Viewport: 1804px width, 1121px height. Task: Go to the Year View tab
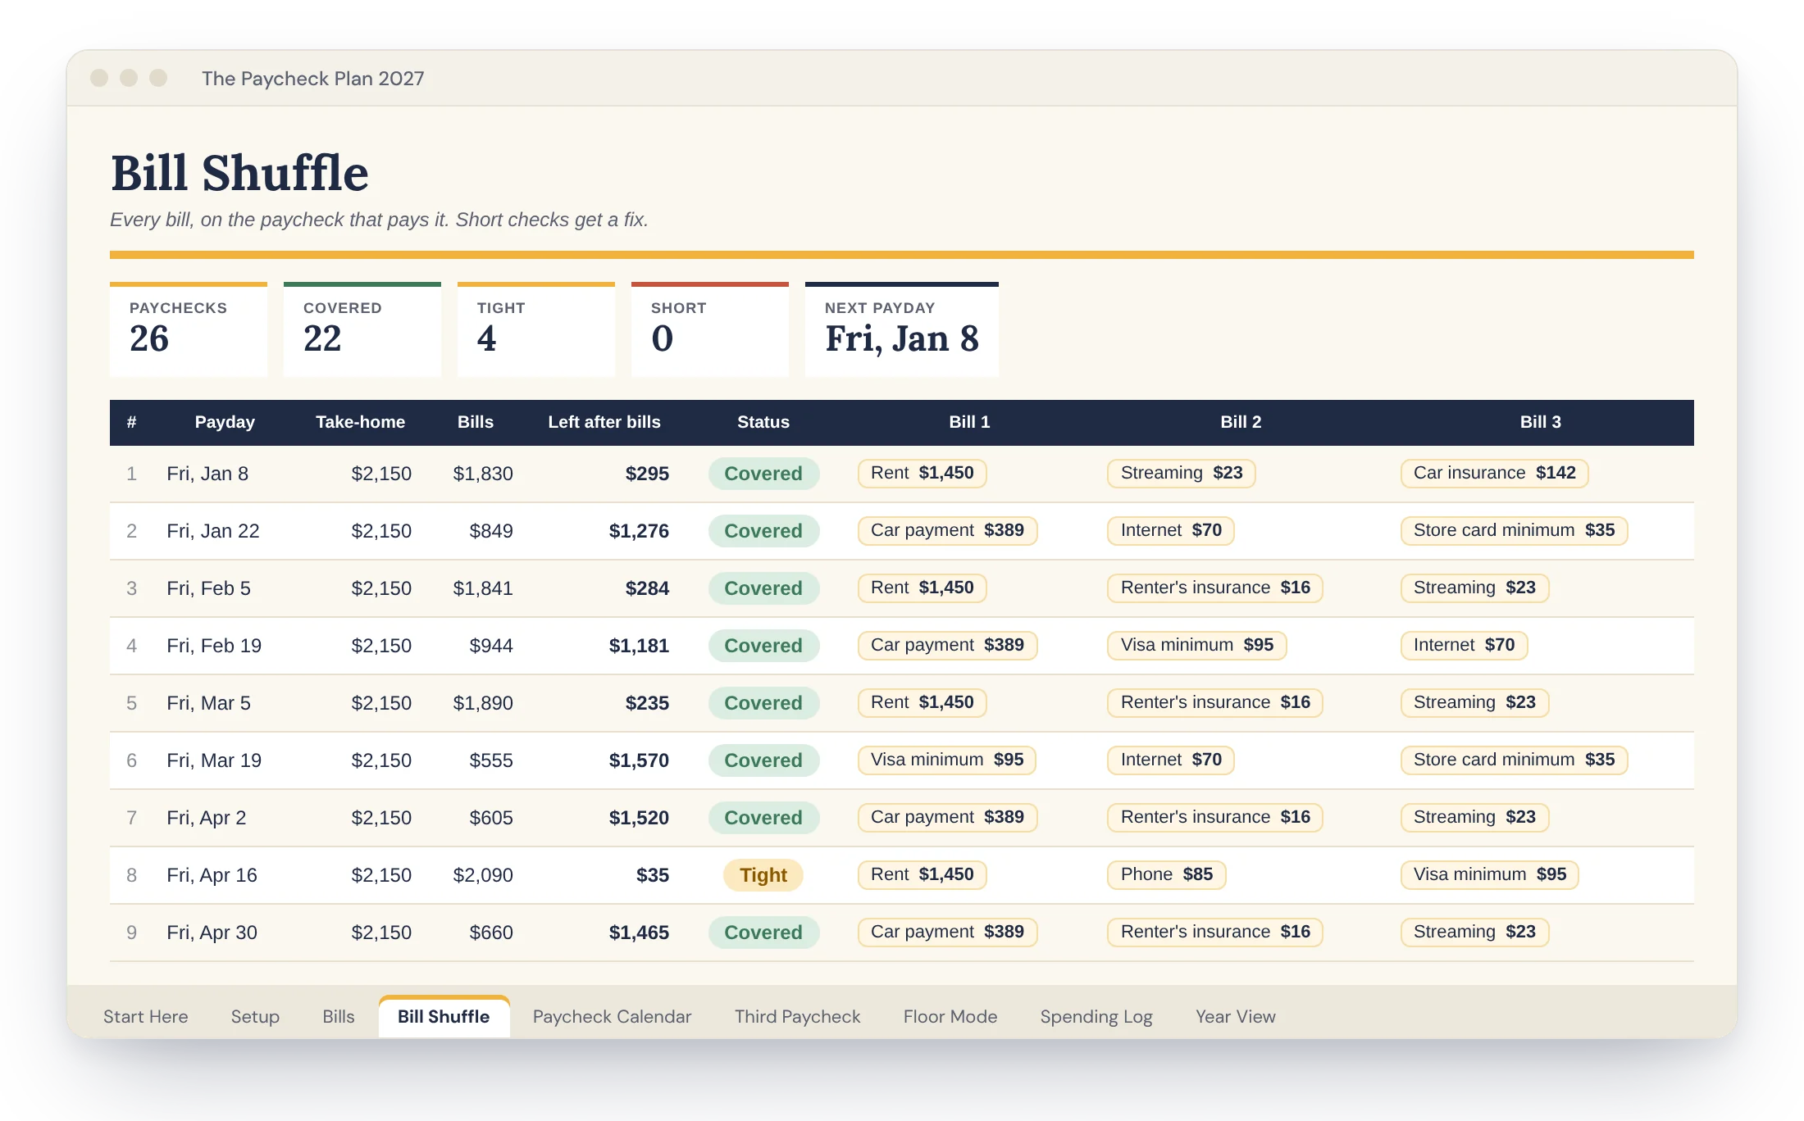point(1235,1016)
